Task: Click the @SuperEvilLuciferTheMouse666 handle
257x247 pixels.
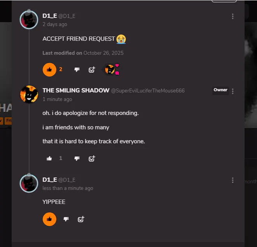Action: pos(148,91)
